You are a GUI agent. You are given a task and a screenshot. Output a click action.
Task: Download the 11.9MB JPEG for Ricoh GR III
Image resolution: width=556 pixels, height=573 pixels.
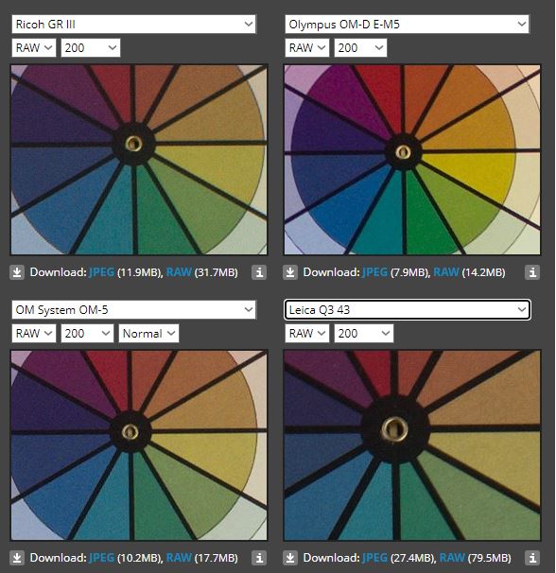pos(101,272)
